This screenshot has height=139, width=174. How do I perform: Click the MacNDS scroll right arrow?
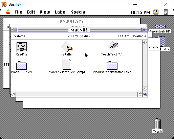(x=140, y=94)
